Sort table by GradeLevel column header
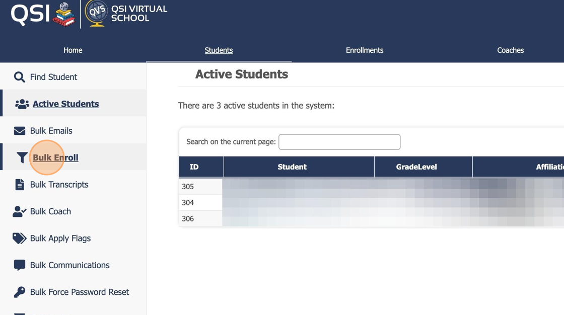Screen dimensions: 564x315 (416, 167)
